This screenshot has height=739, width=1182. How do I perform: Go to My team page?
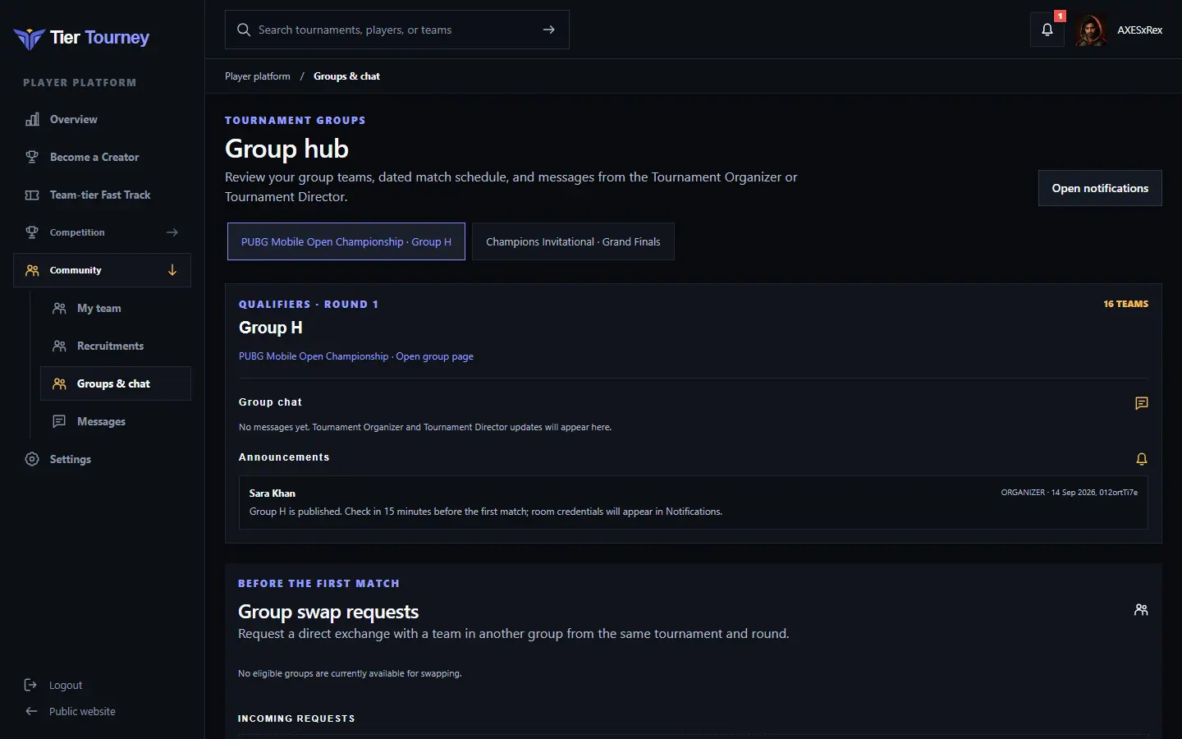tap(99, 308)
